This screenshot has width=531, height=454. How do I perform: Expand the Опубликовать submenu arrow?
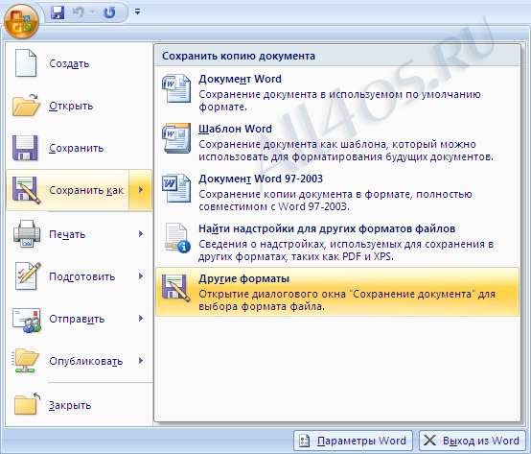pos(141,361)
